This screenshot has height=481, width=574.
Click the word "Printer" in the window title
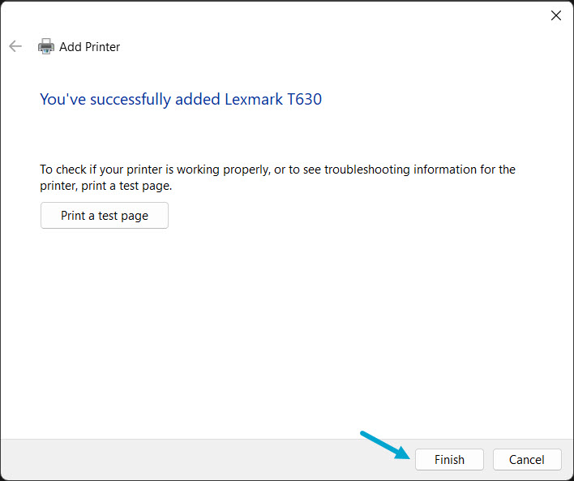102,47
